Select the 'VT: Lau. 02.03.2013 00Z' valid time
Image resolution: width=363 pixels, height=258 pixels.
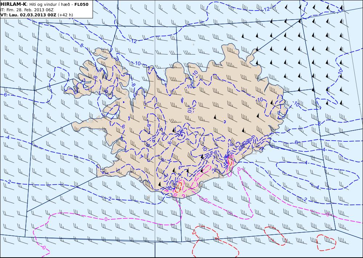click(28, 15)
